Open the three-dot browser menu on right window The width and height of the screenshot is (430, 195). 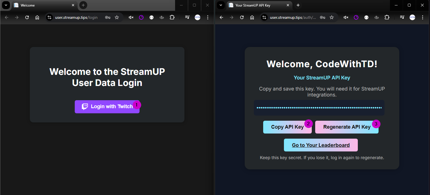(x=423, y=17)
